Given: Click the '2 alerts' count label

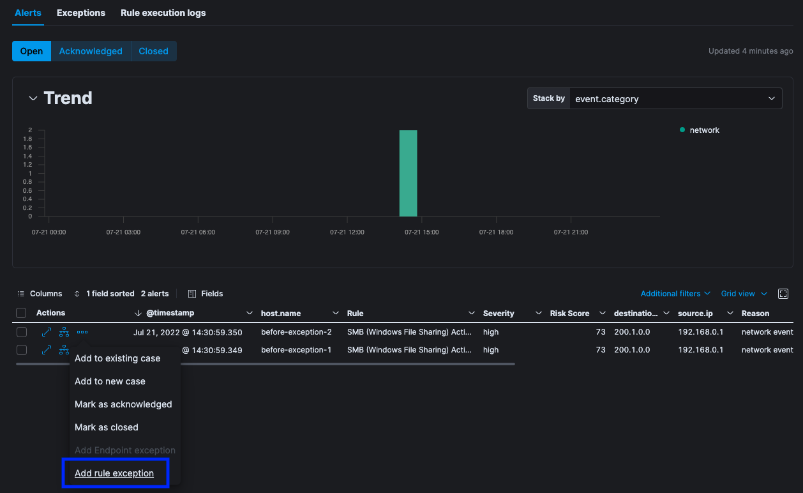Looking at the screenshot, I should pyautogui.click(x=154, y=294).
